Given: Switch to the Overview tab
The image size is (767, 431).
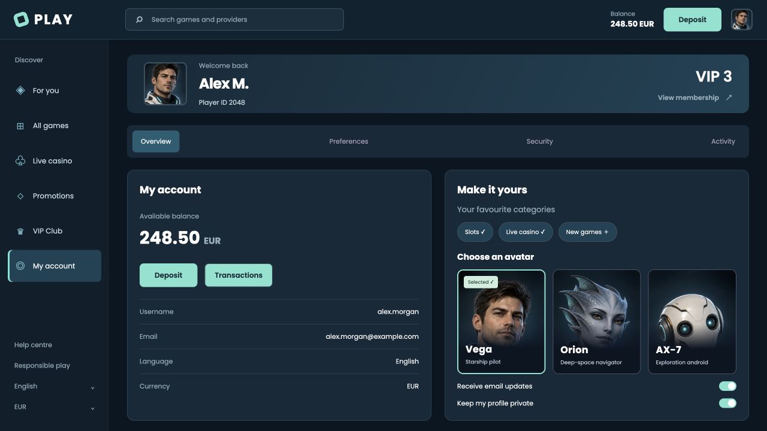Looking at the screenshot, I should (156, 141).
